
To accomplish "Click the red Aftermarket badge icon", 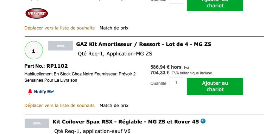I will coord(37,13).
